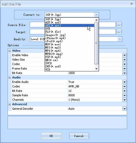Browse for Source File with ellipsis button
This screenshot has height=143, width=136.
tap(119, 25)
